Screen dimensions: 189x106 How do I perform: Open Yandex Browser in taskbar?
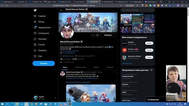[26, 104]
